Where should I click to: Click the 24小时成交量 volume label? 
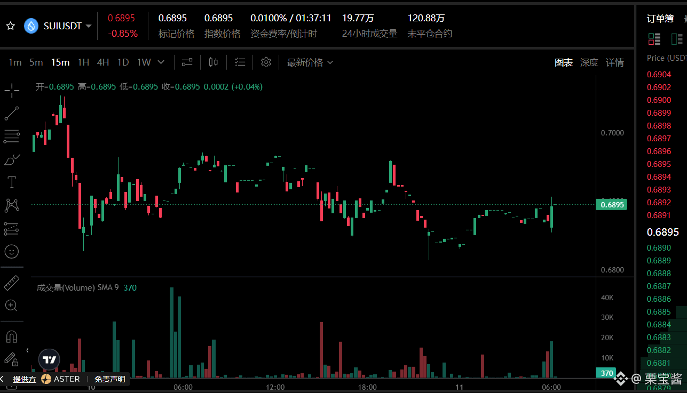point(370,34)
